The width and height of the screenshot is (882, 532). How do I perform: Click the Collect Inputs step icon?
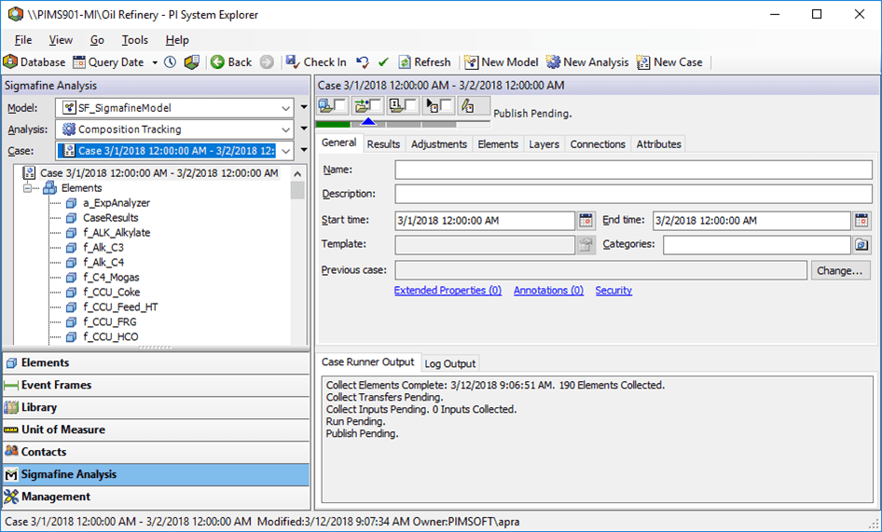pos(395,105)
